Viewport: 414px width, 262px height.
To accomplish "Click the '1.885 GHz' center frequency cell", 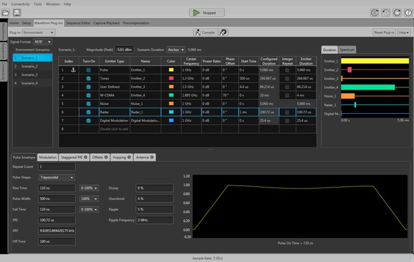I will 191,95.
